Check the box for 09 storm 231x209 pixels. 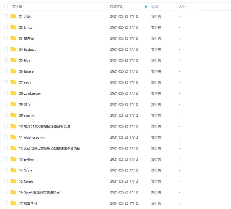[6, 115]
